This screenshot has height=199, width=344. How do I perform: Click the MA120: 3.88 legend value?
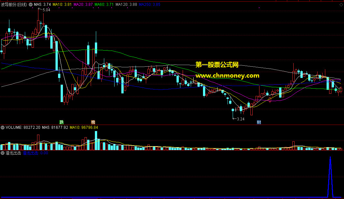(126, 5)
